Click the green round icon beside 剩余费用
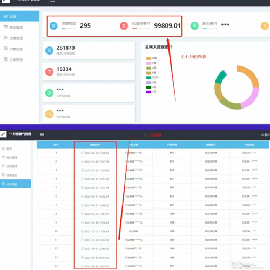This screenshot has width=270, height=270. (194, 26)
